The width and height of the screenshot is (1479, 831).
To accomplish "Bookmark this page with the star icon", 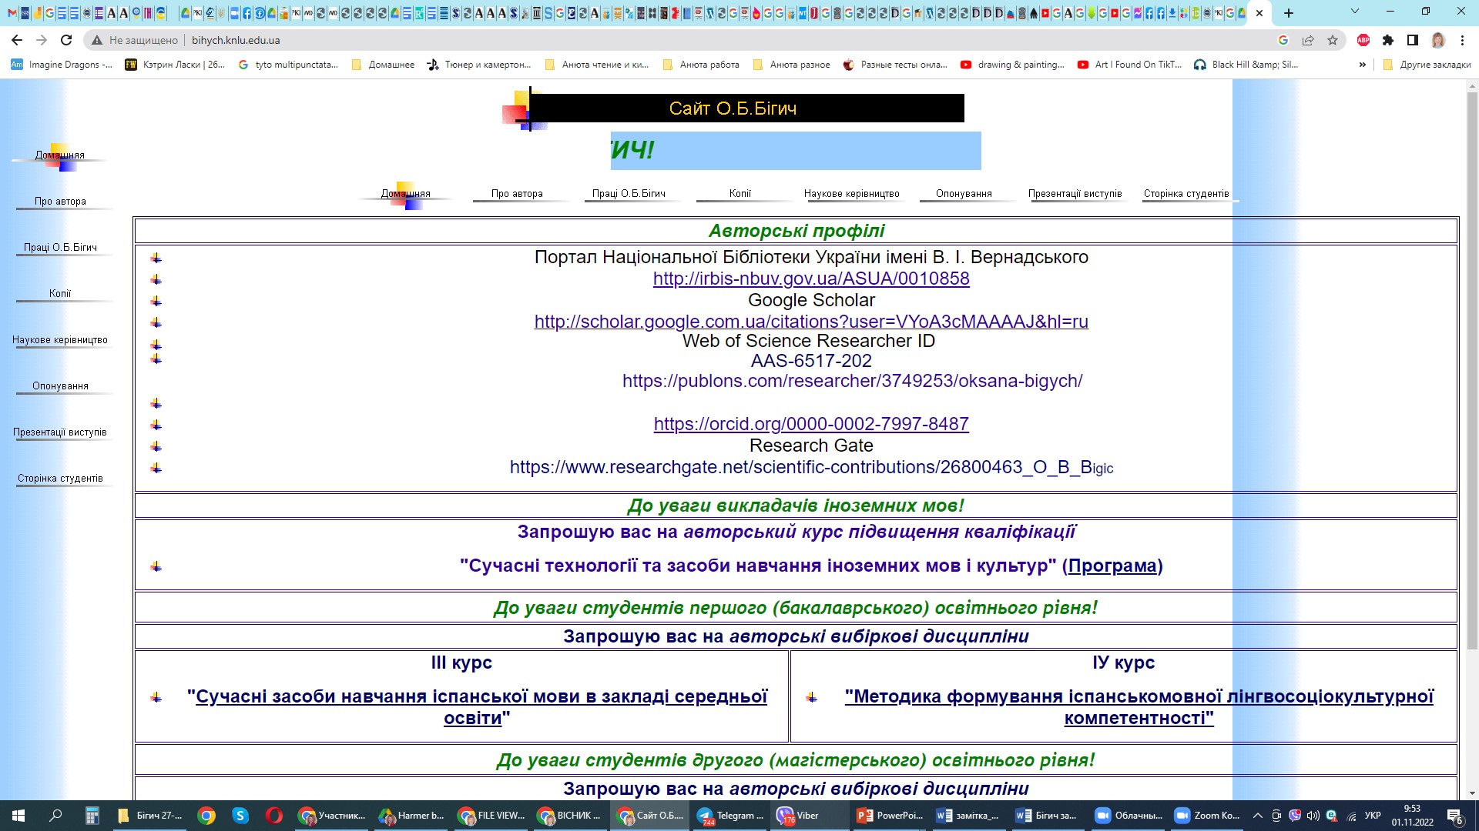I will pos(1333,40).
